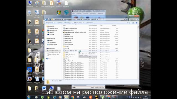
Task: Click the Windows Explorer taskbar button
Action: point(66,97)
